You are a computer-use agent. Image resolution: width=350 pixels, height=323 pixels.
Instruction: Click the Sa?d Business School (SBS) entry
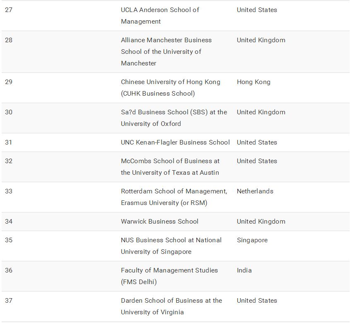pos(174,118)
